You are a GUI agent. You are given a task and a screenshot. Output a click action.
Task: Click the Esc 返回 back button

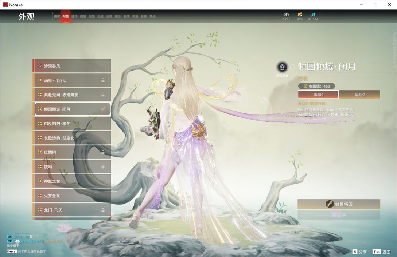[382, 252]
